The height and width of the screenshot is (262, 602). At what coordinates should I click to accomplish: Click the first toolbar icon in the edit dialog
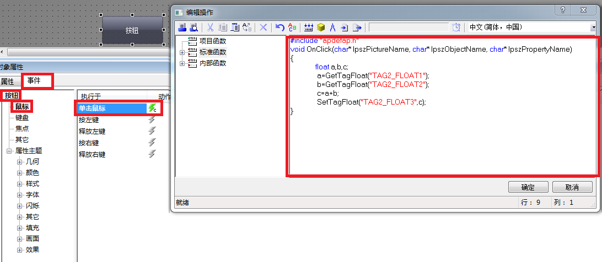point(182,27)
